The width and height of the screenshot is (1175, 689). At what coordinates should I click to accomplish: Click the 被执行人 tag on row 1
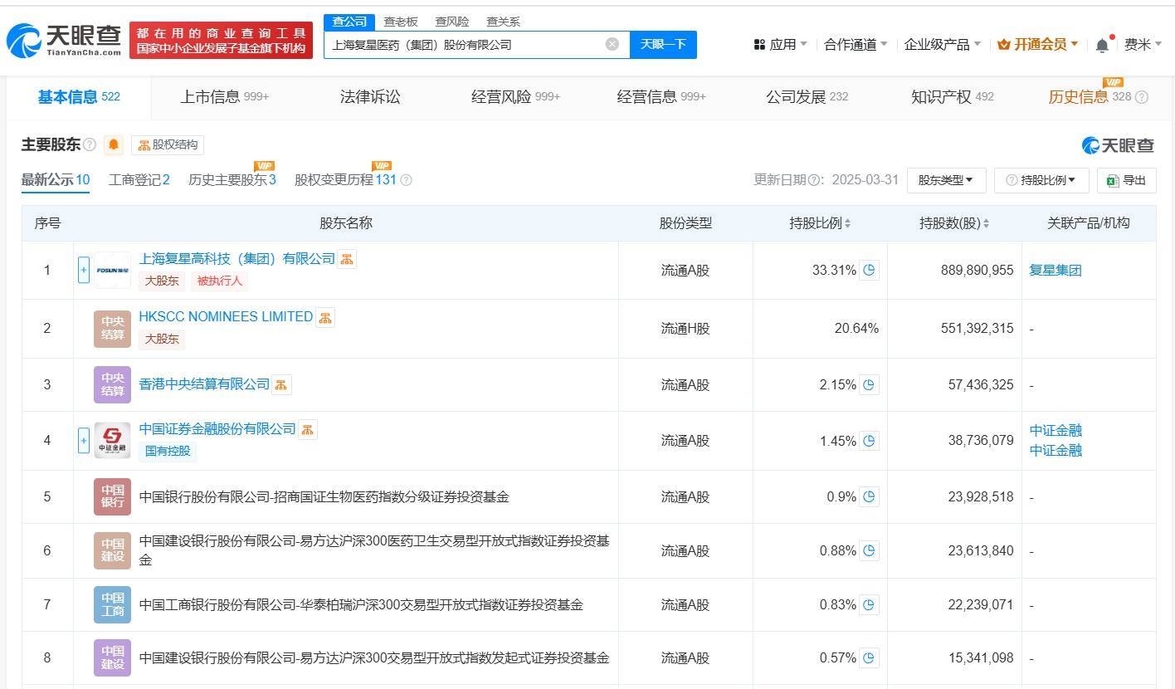point(219,281)
